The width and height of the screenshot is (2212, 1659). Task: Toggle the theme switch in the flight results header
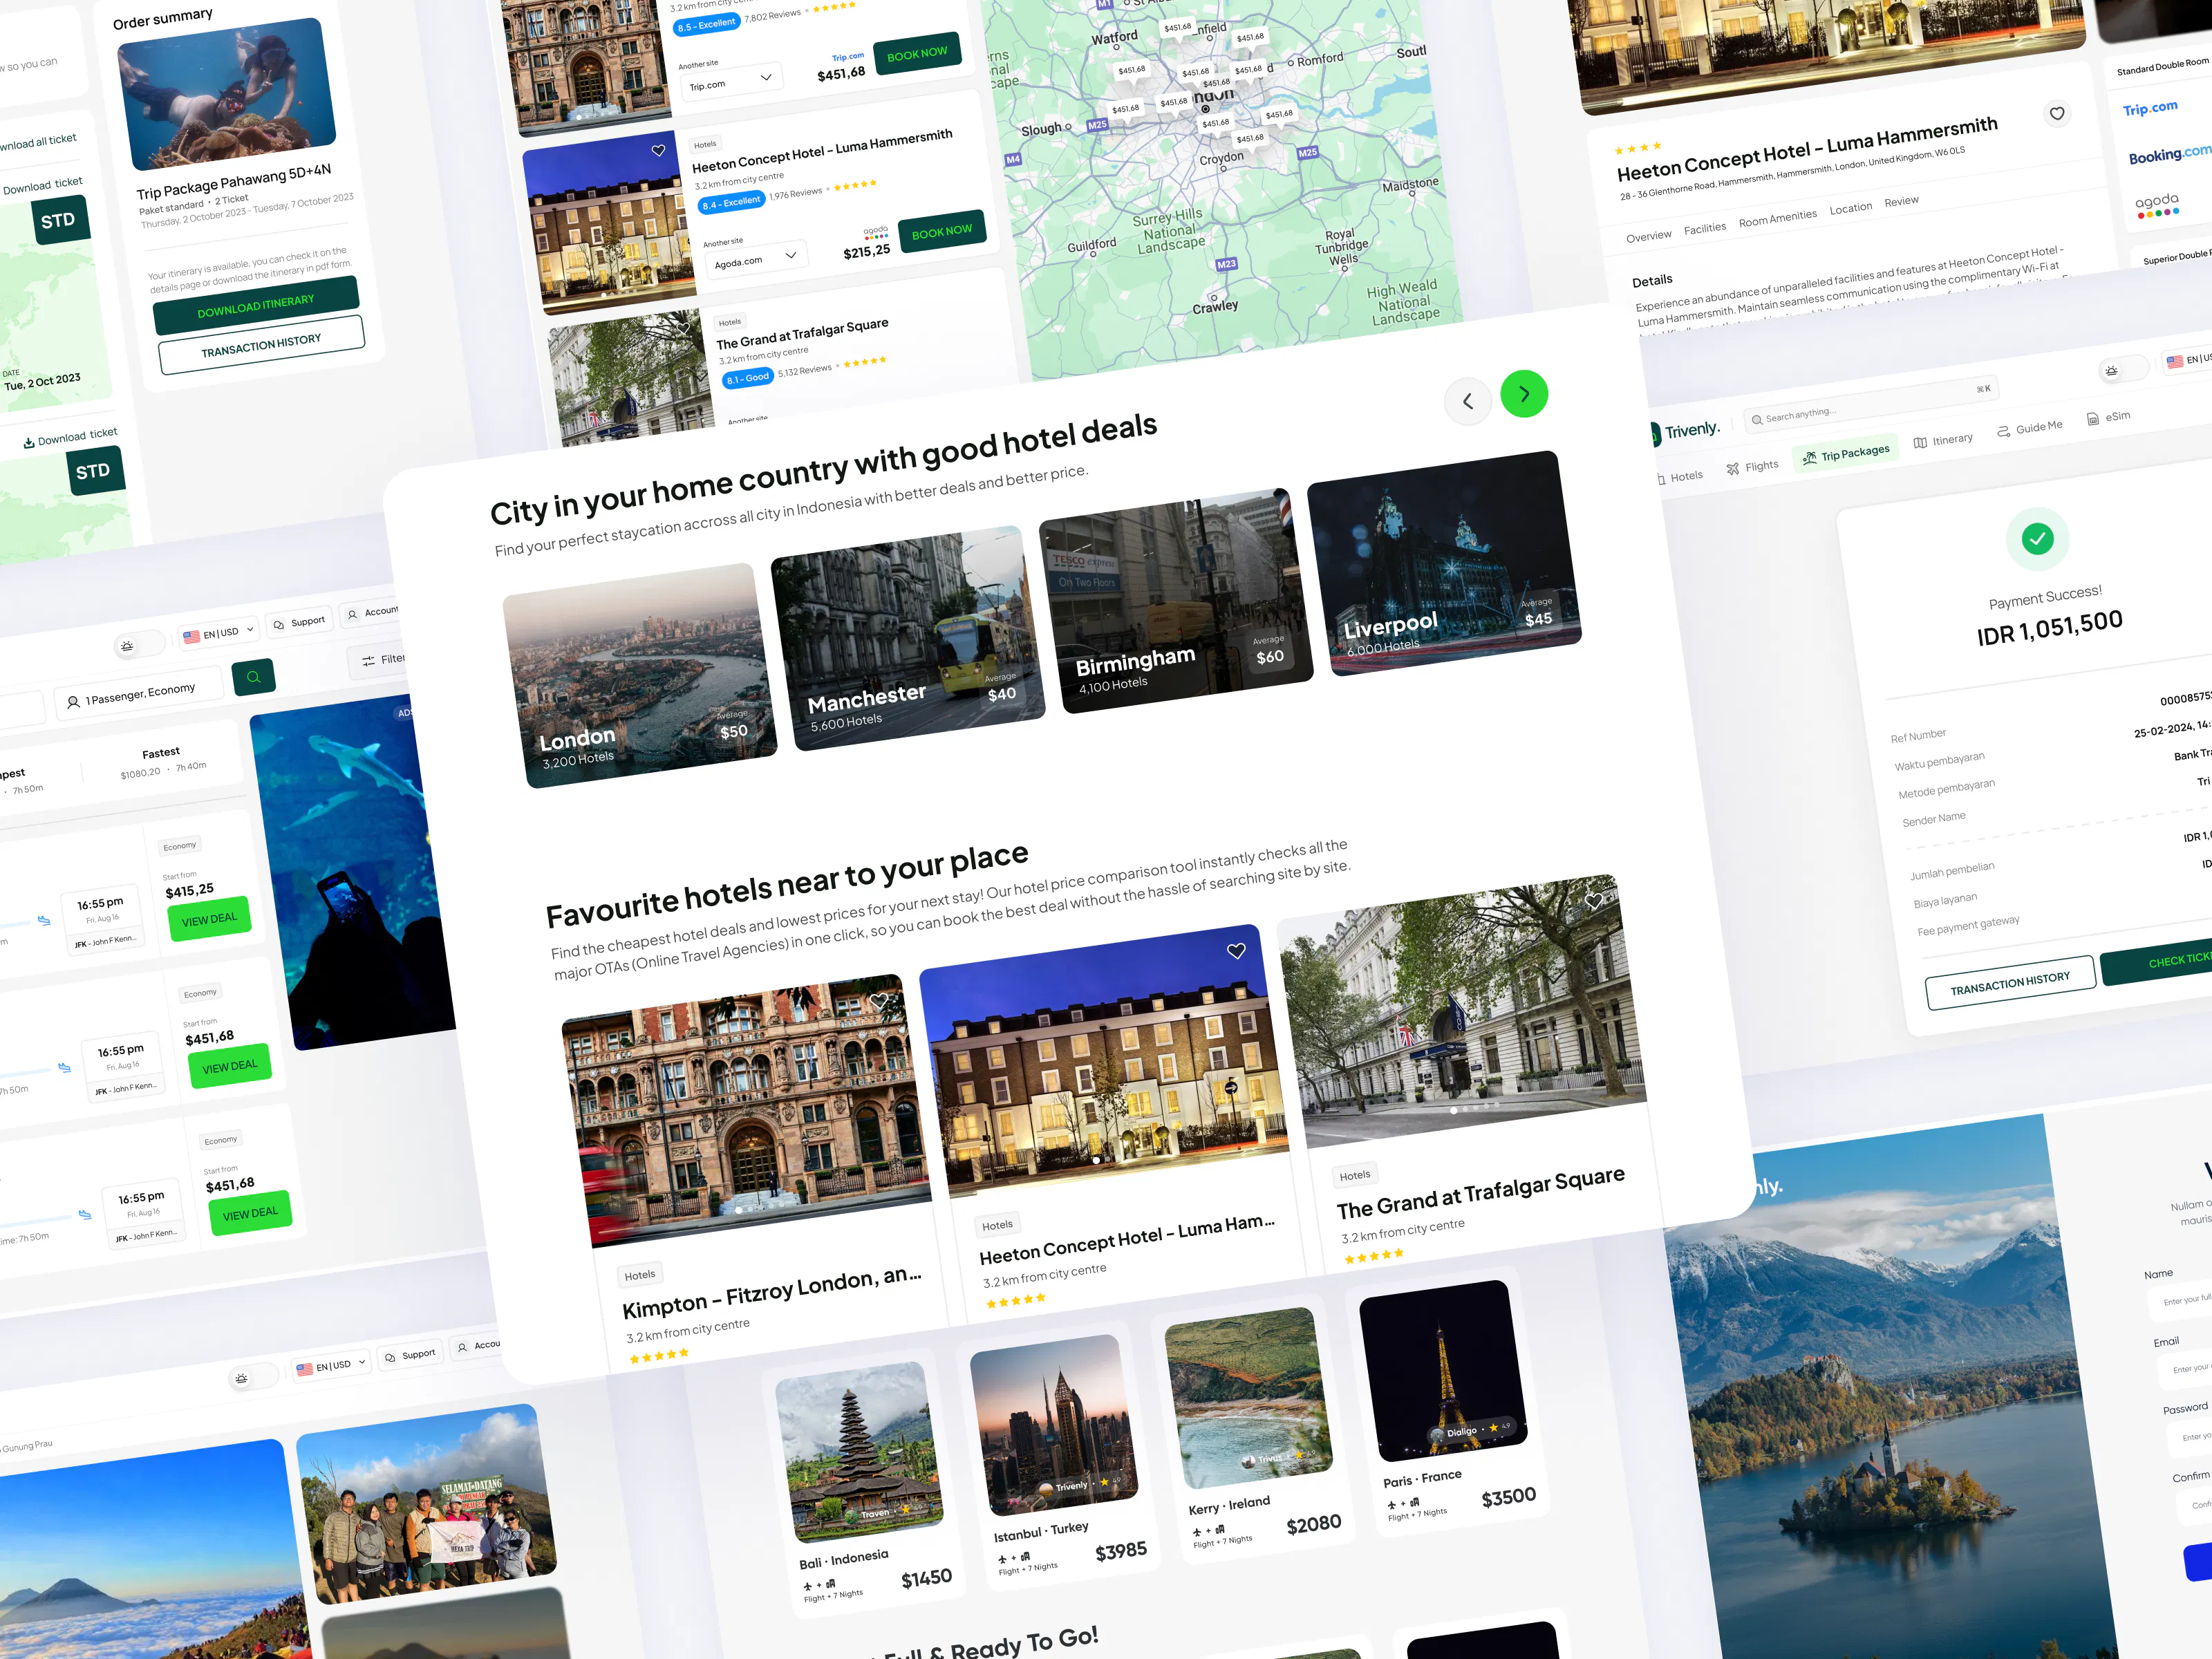tap(140, 645)
